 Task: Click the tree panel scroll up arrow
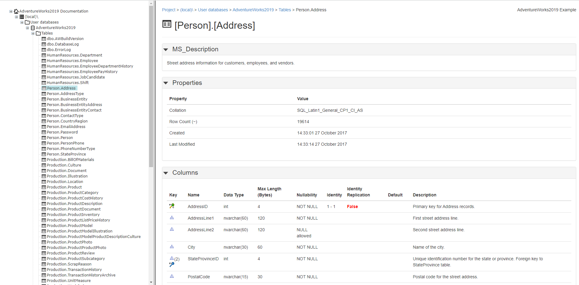[x=151, y=3]
